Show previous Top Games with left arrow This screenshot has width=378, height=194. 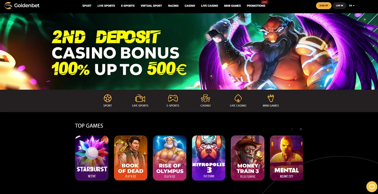point(292,129)
